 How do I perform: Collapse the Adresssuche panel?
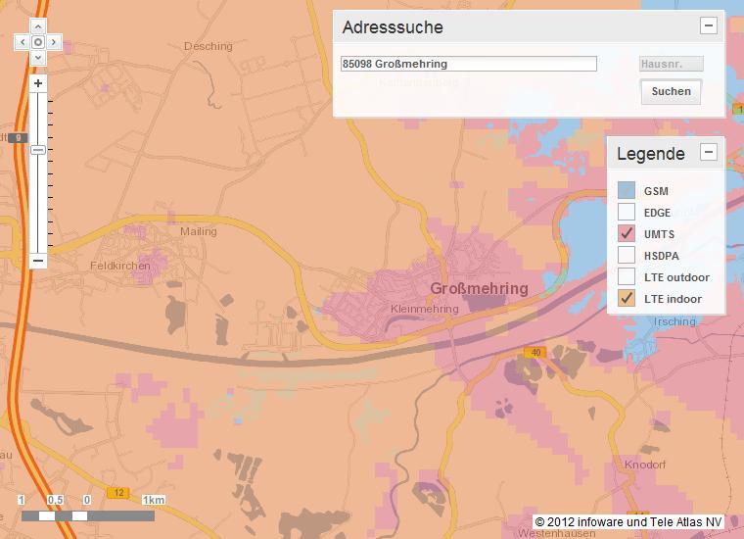click(708, 26)
